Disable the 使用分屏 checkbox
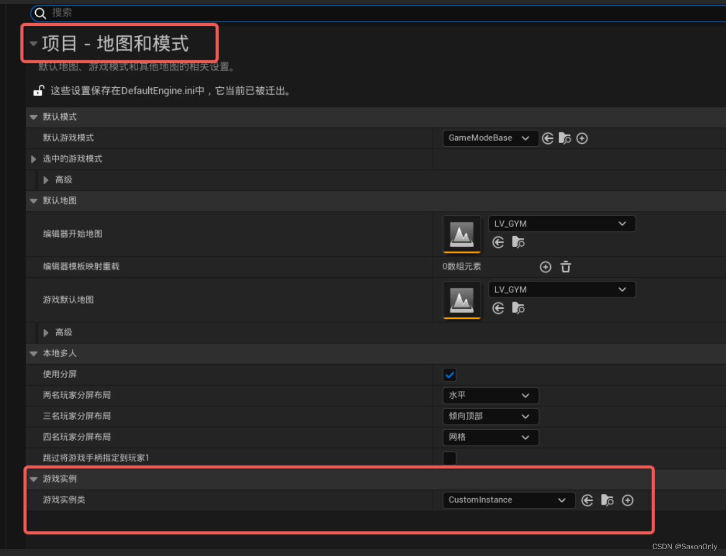The height and width of the screenshot is (556, 726). 449,375
